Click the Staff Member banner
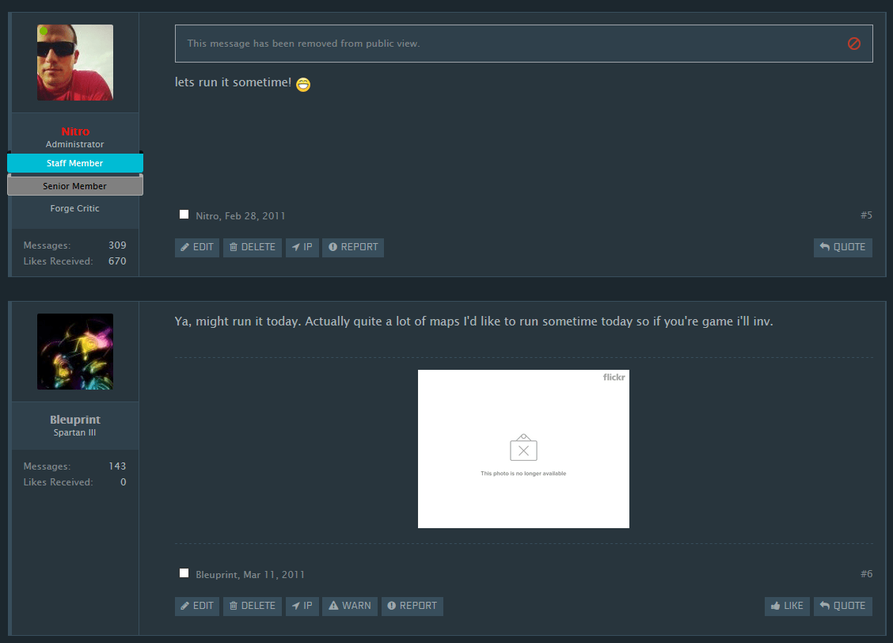 coord(75,163)
